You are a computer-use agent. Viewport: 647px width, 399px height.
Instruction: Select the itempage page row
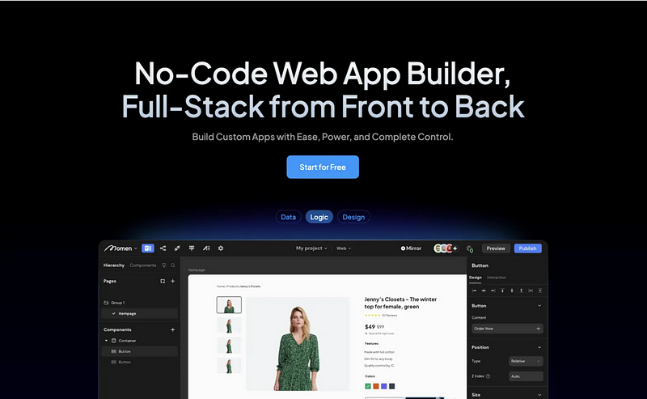140,313
